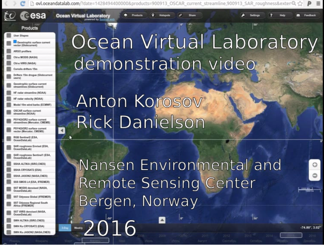
Task: Toggle SWH Ku CRYOSAT2 checkbox
Action: (x=9, y=226)
